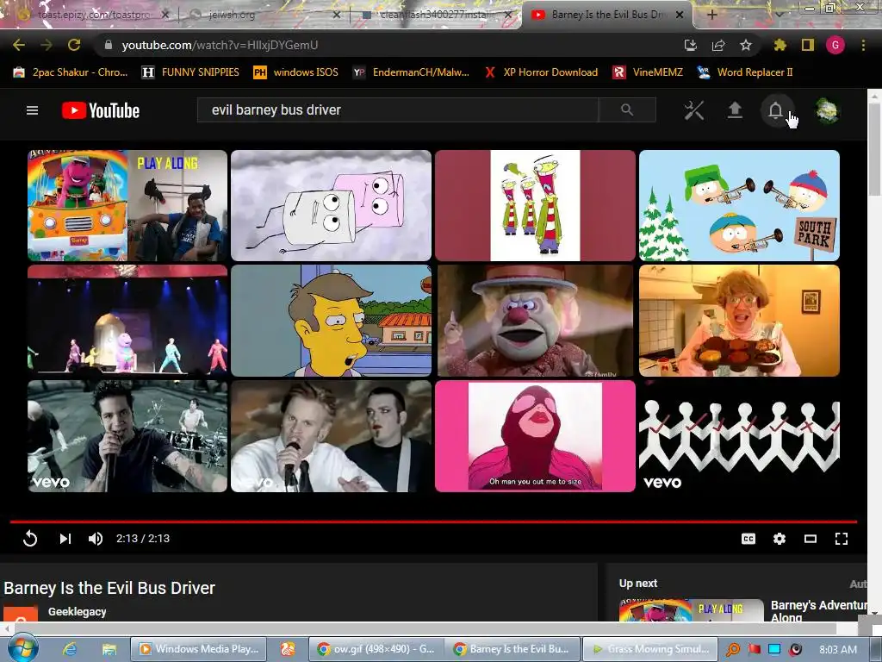Select the paper-doll chain vevo thumbnail

(x=739, y=436)
